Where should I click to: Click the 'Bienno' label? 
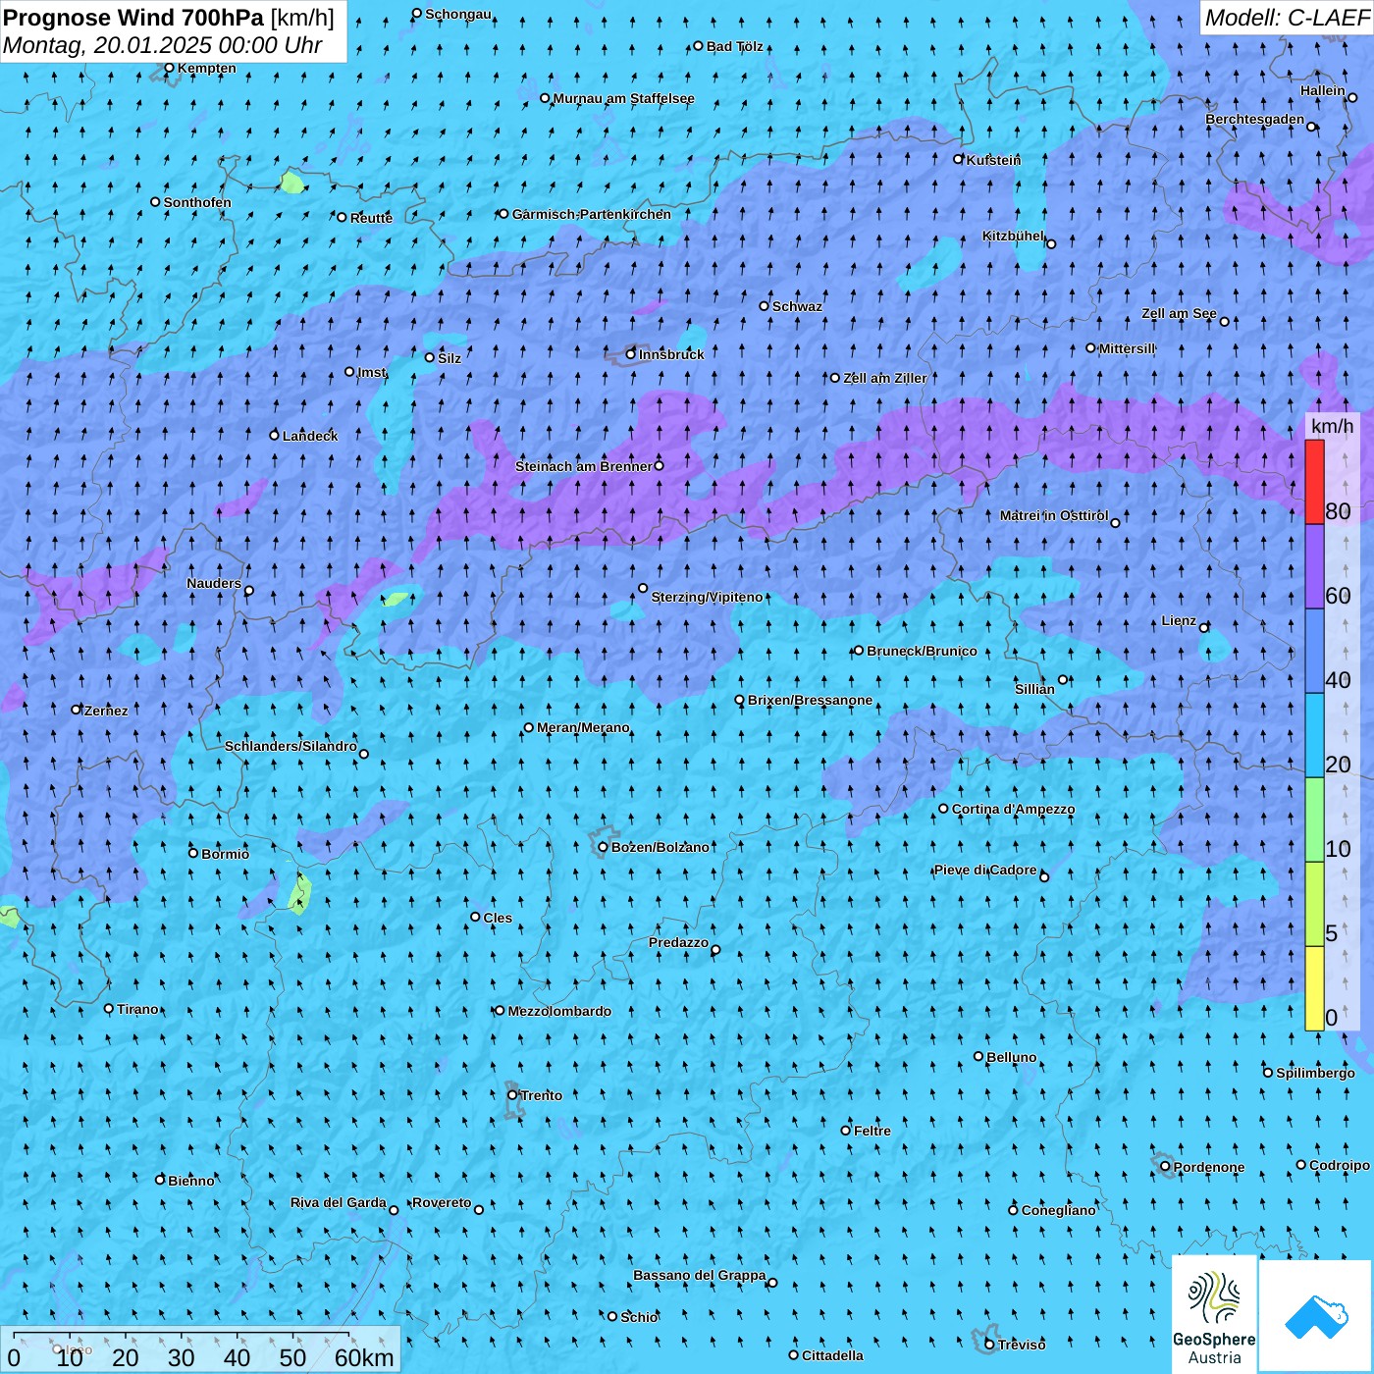pyautogui.click(x=191, y=1181)
